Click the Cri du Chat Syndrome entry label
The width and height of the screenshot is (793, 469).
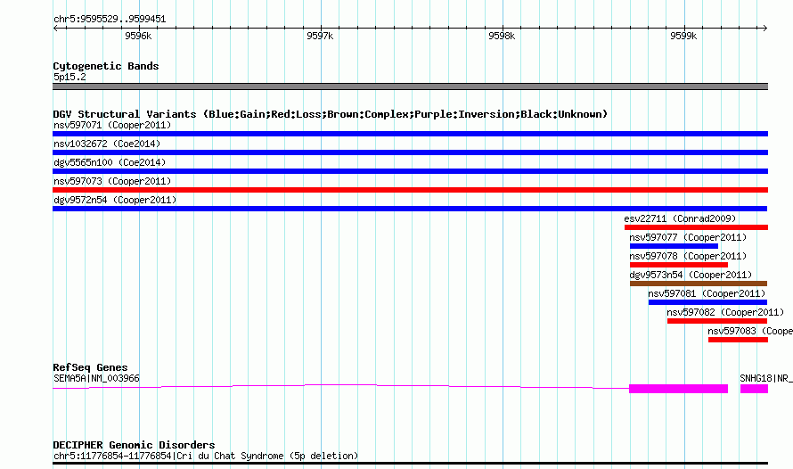[x=205, y=456]
